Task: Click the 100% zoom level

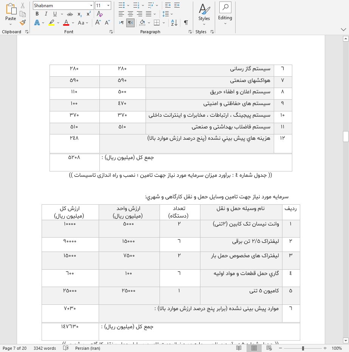Action: (337, 348)
